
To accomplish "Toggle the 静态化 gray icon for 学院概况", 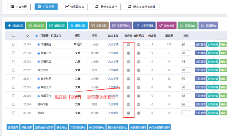I will pyautogui.click(x=128, y=44).
